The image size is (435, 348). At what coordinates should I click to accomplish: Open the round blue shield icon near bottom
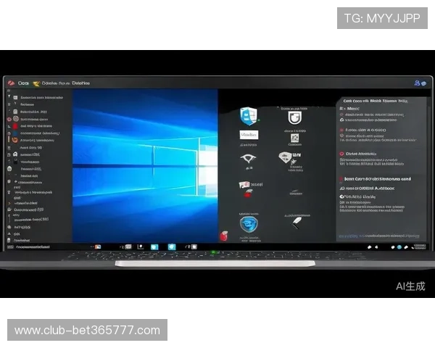(x=249, y=223)
